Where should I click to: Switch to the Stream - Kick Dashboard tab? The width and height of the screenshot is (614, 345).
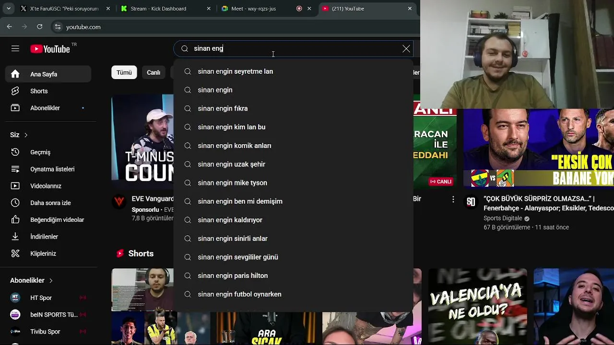(165, 9)
